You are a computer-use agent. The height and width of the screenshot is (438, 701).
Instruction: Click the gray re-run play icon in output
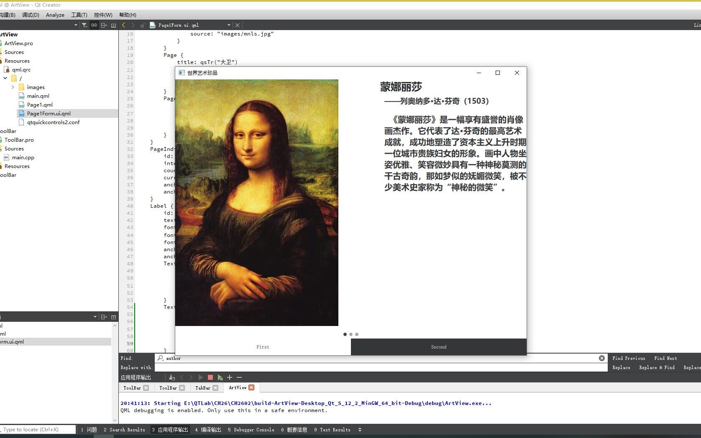pyautogui.click(x=200, y=377)
